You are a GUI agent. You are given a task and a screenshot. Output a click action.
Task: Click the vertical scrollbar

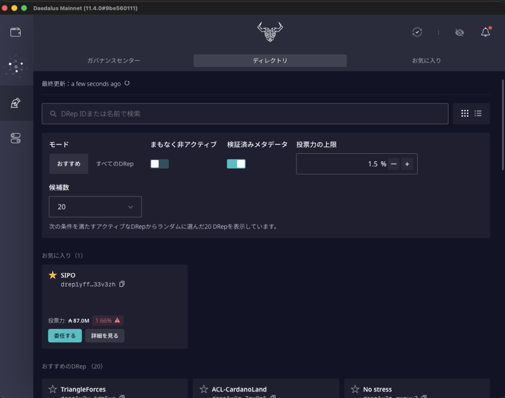[503, 125]
